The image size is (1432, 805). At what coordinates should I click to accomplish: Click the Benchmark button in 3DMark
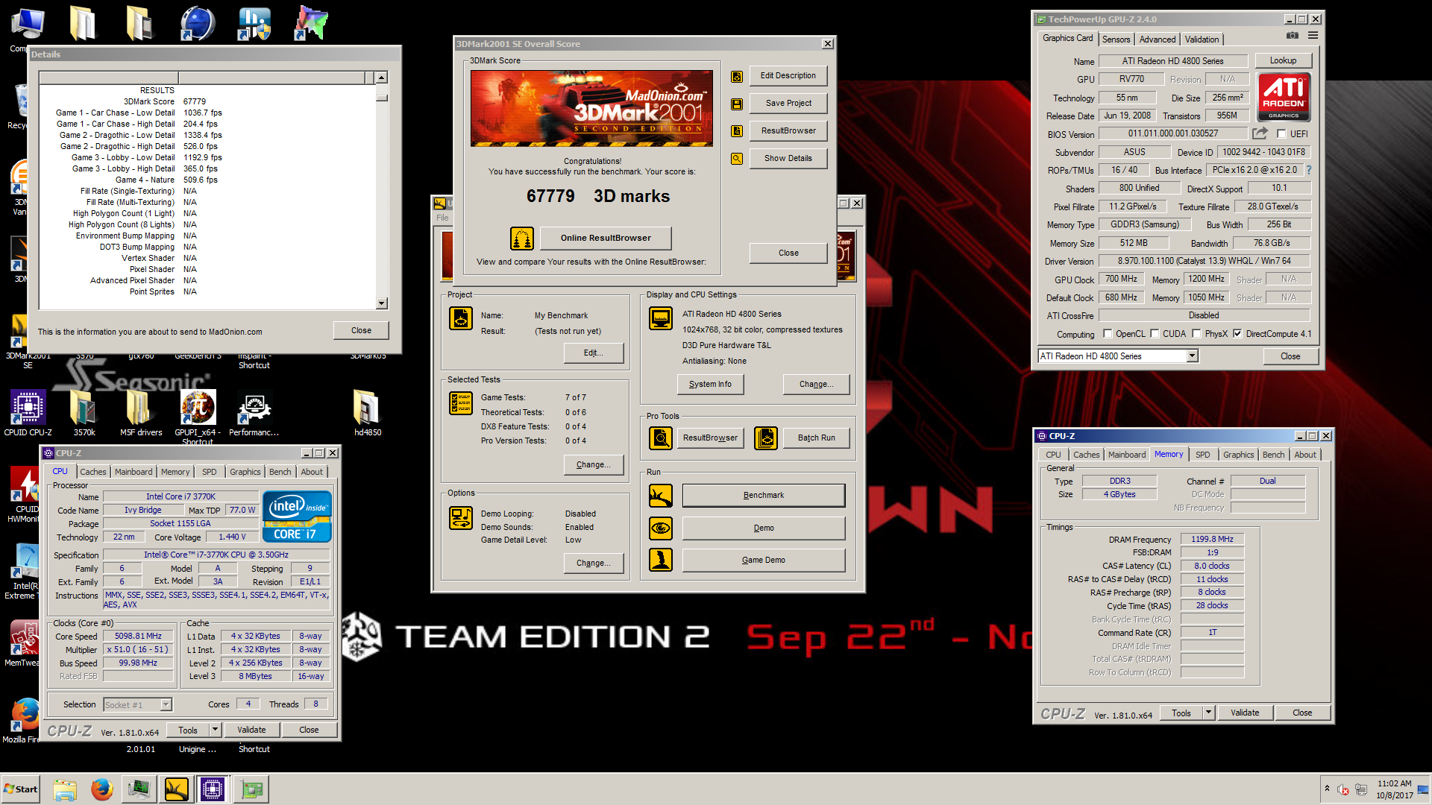click(x=764, y=495)
